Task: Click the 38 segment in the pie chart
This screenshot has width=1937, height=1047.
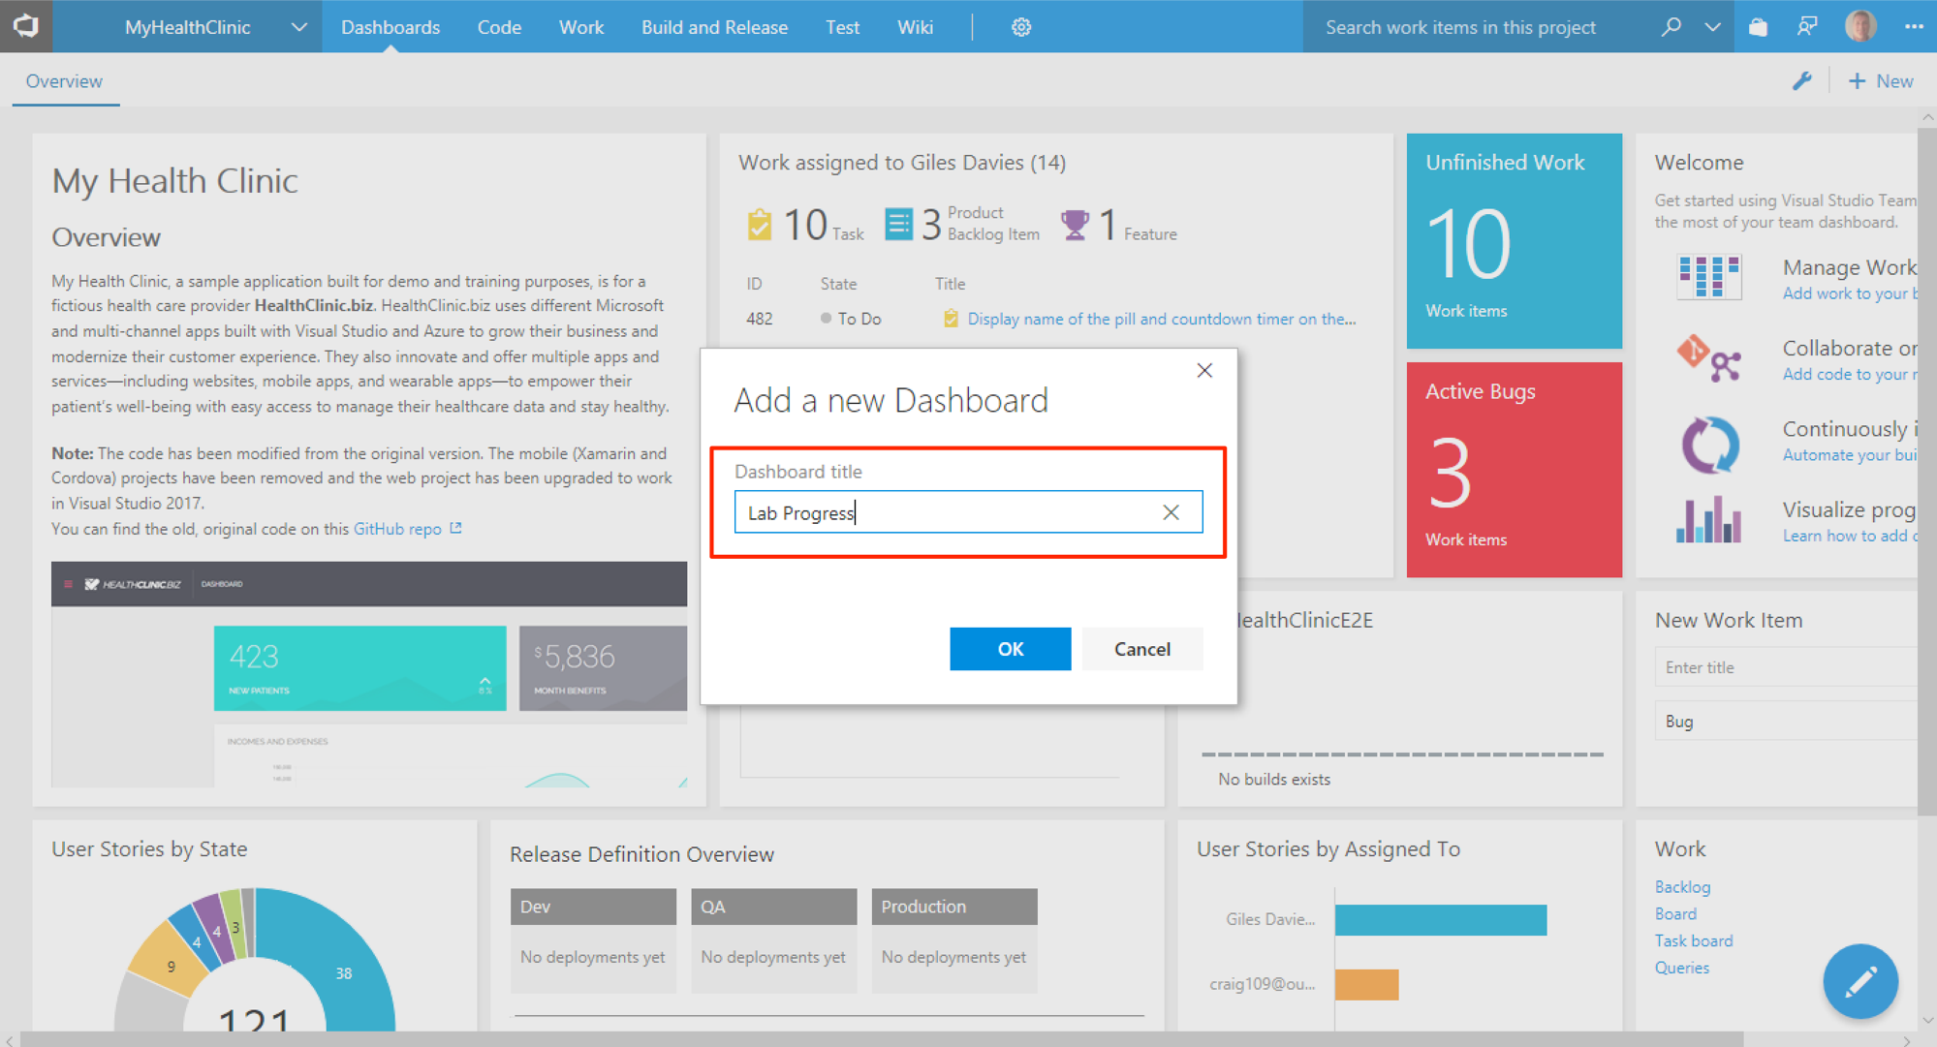Action: (344, 973)
